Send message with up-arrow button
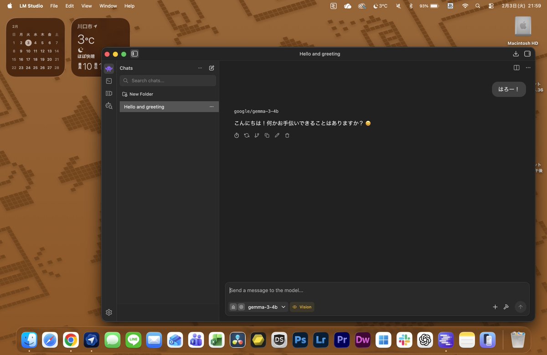This screenshot has height=355, width=547. pos(521,307)
